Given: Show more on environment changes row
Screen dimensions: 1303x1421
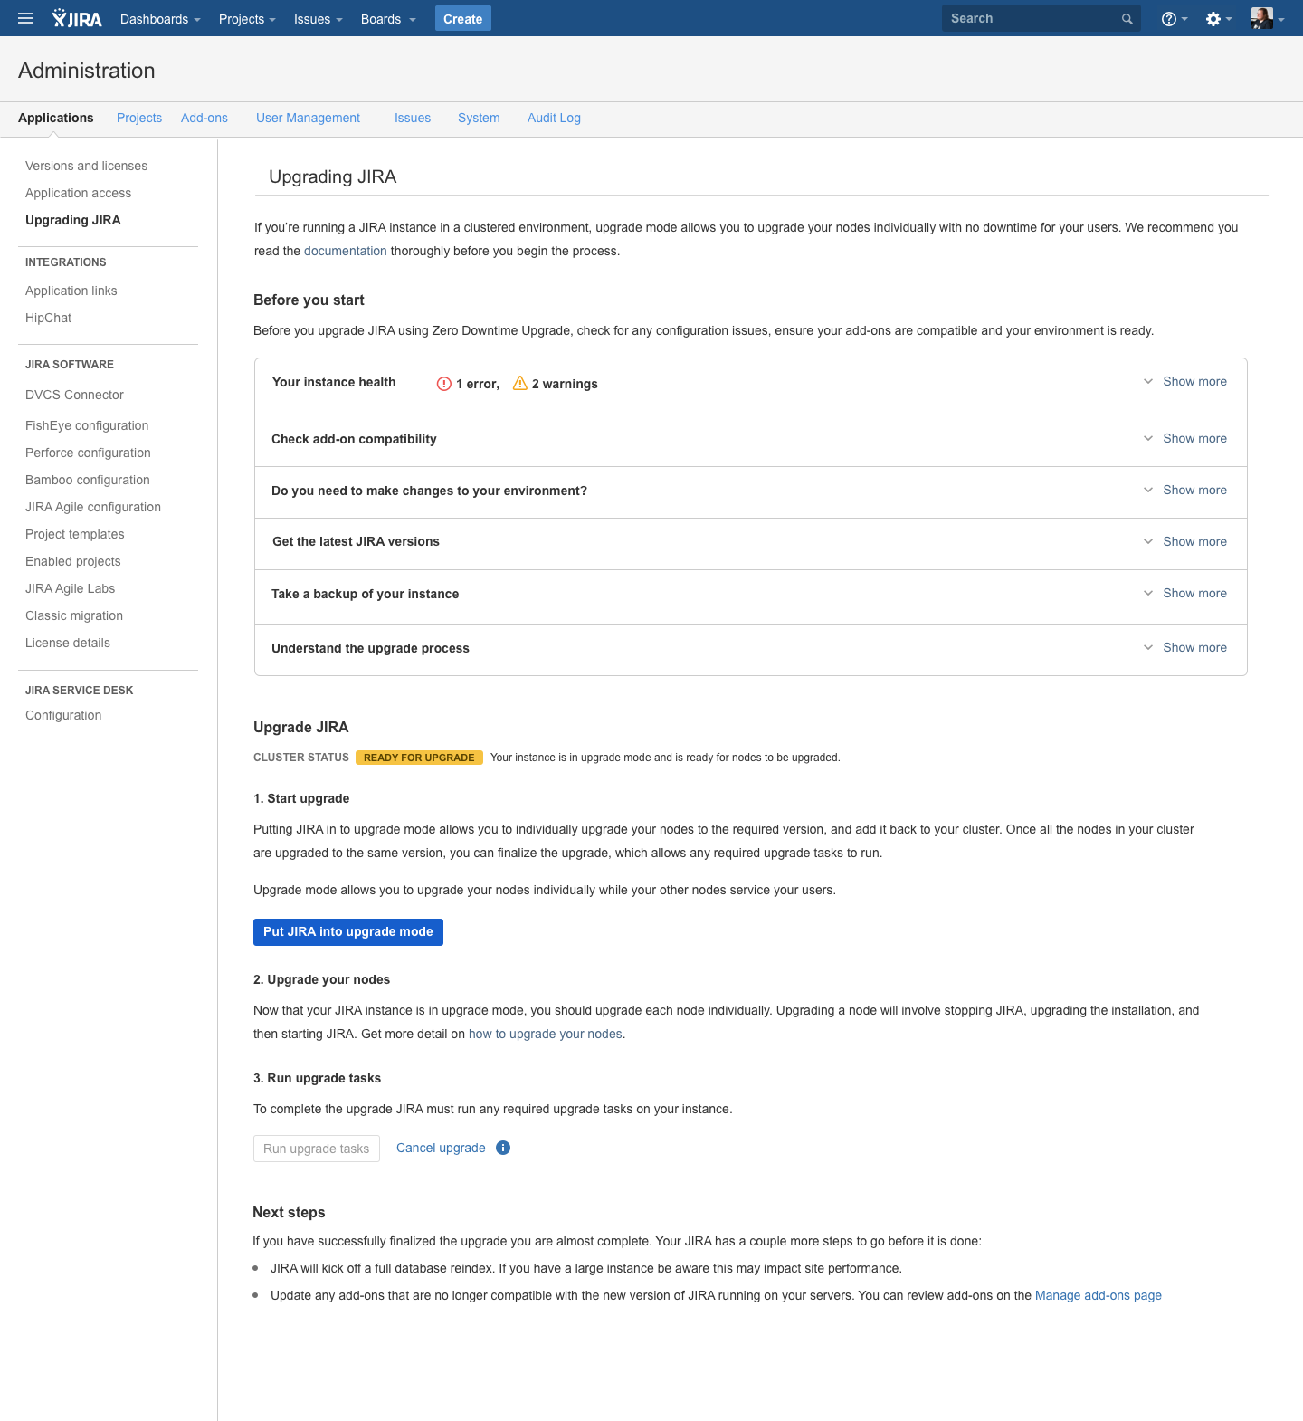Looking at the screenshot, I should pyautogui.click(x=1184, y=491).
